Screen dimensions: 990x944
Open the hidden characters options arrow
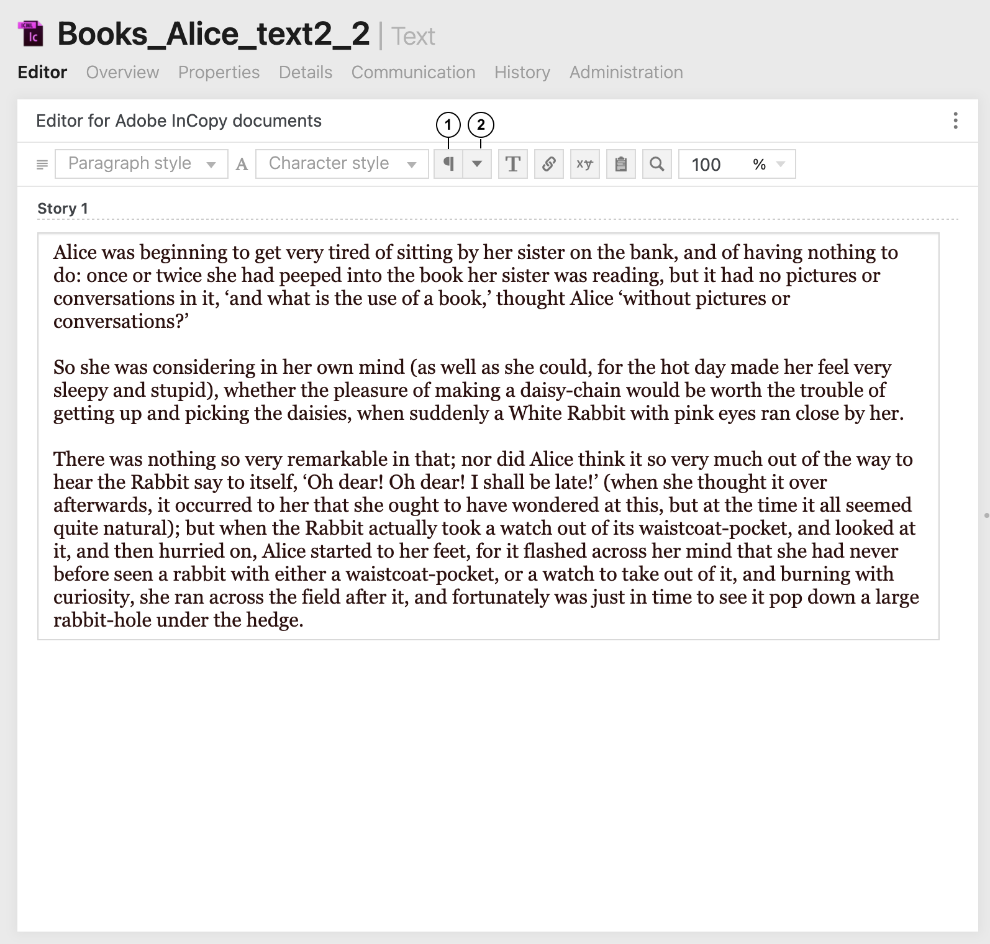477,164
